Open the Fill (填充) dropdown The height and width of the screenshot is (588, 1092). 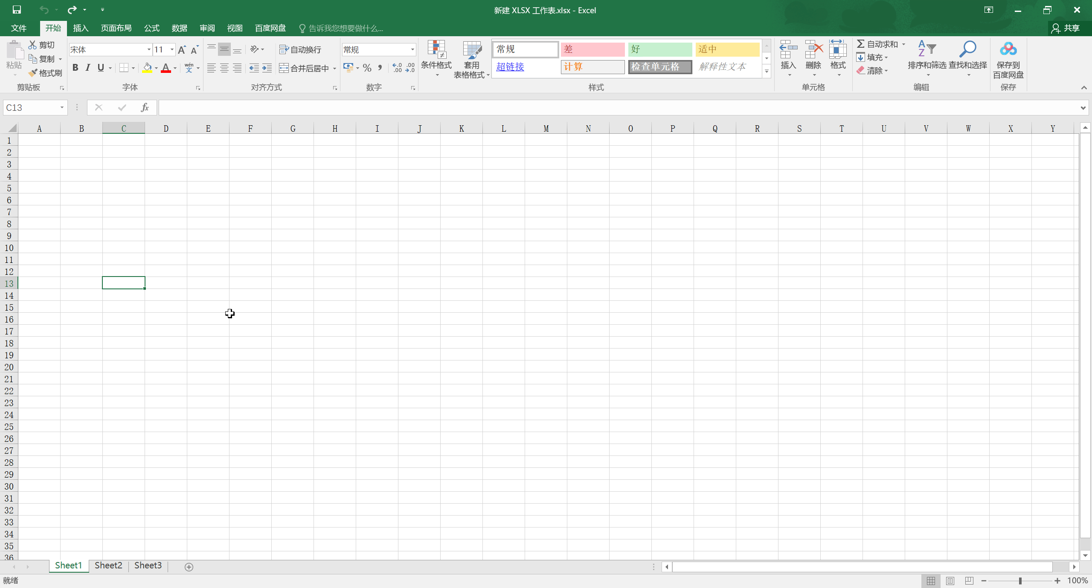point(872,58)
